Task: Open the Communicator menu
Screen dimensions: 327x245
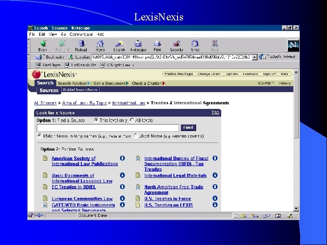Action: [x=81, y=34]
